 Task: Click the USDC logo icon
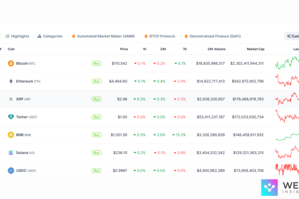click(11, 170)
